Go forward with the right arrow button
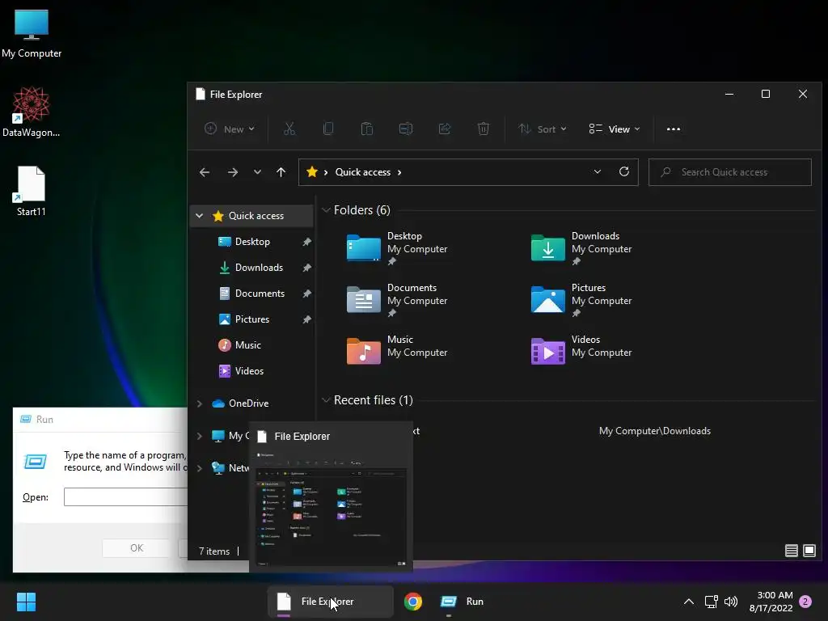This screenshot has height=621, width=828. [x=232, y=172]
